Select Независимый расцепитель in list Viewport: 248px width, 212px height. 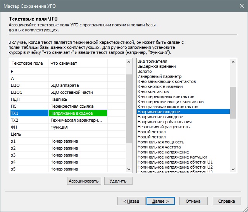pos(164,127)
